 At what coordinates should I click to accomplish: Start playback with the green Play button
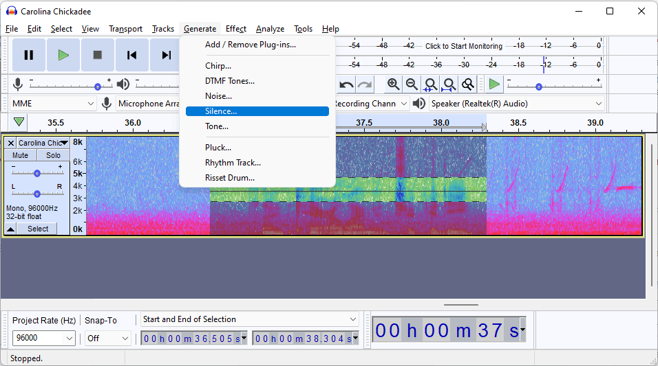click(63, 55)
